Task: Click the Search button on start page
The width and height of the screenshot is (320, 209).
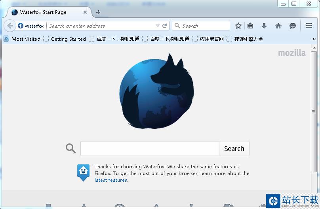Action: [234, 149]
